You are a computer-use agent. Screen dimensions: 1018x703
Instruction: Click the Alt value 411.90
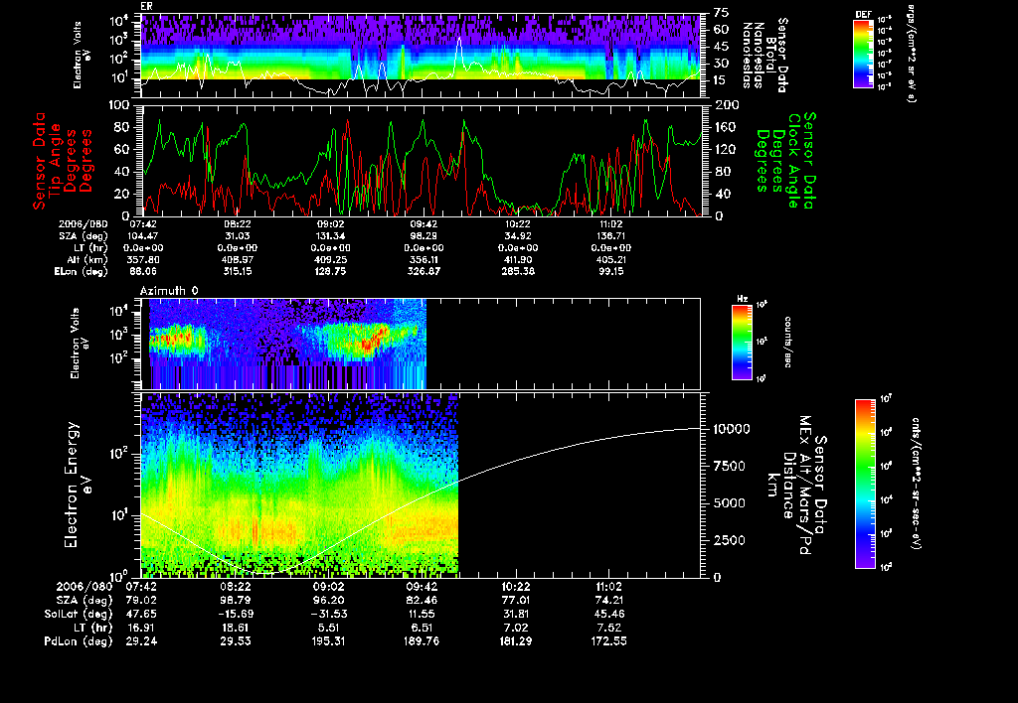click(518, 260)
